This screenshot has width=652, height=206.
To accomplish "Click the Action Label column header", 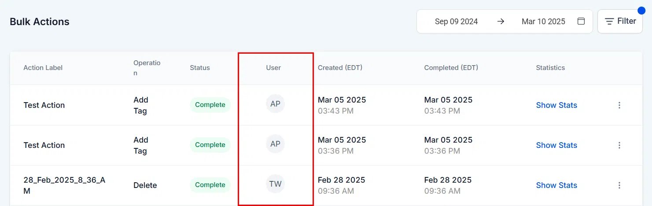I will (x=43, y=68).
